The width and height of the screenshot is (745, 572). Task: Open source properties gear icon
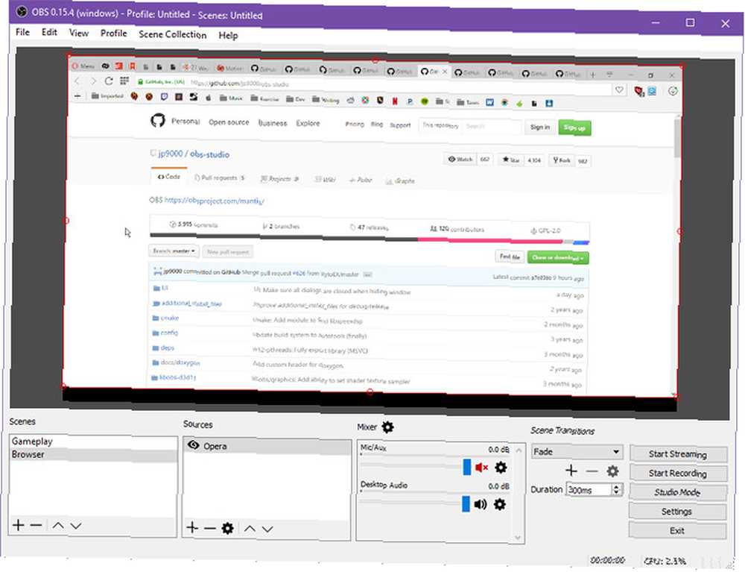click(227, 528)
